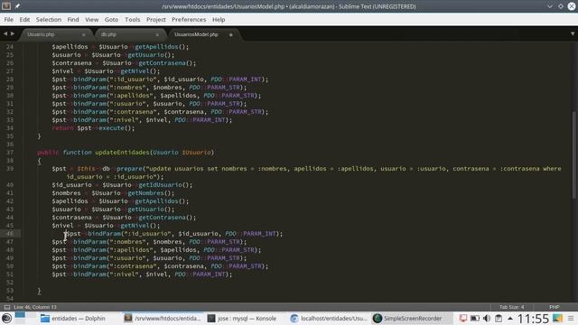578x325 pixels.
Task: Toggle the side bar icon in status bar
Action: [7, 307]
